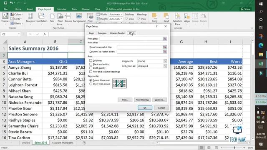Image resolution: width=267 pixels, height=150 pixels.
Task: Click the Tell me search box
Action: pyautogui.click(x=123, y=9)
